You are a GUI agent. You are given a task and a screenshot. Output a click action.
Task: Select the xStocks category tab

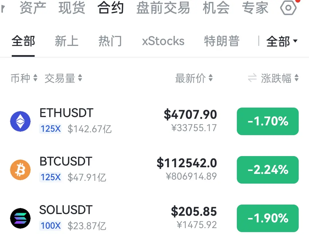163,41
